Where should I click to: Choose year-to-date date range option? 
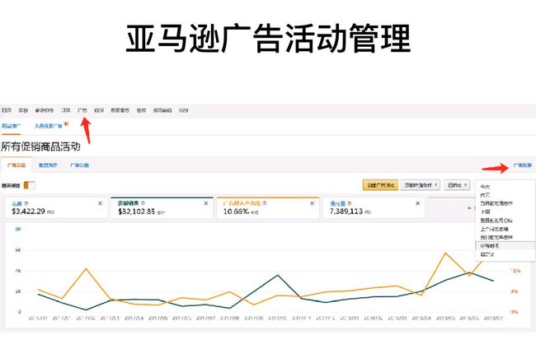pyautogui.click(x=505, y=237)
